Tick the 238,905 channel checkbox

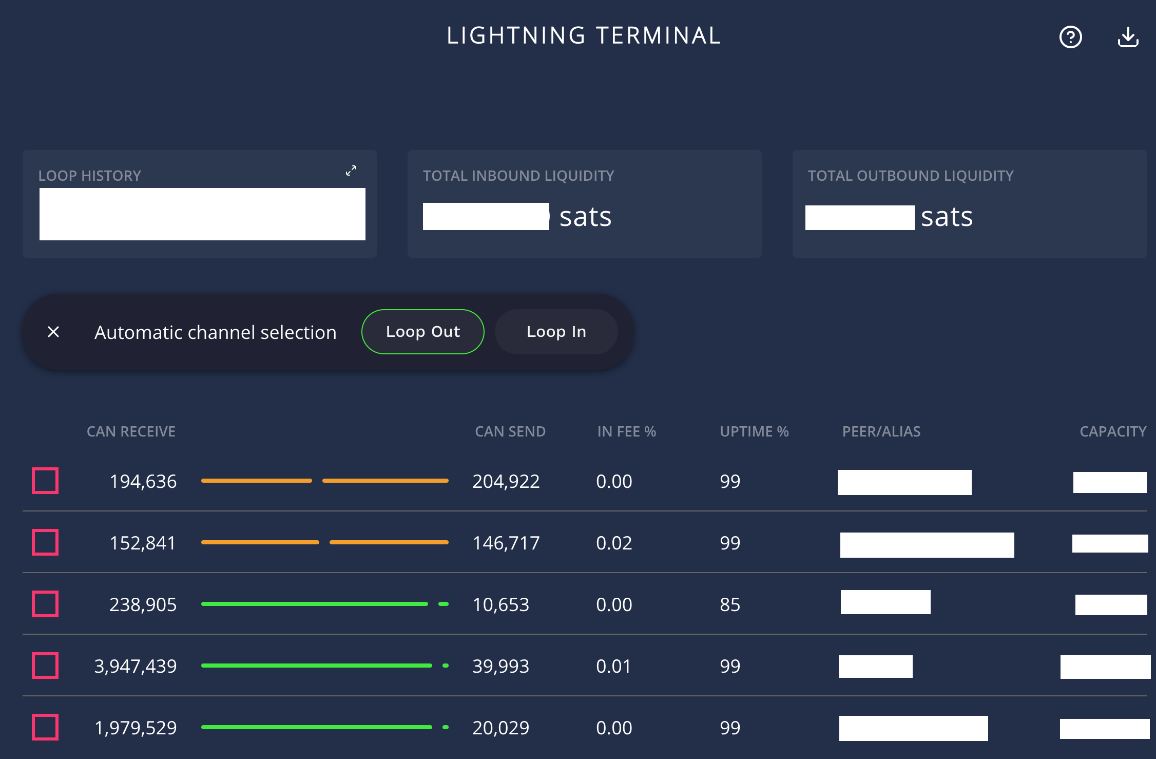45,604
